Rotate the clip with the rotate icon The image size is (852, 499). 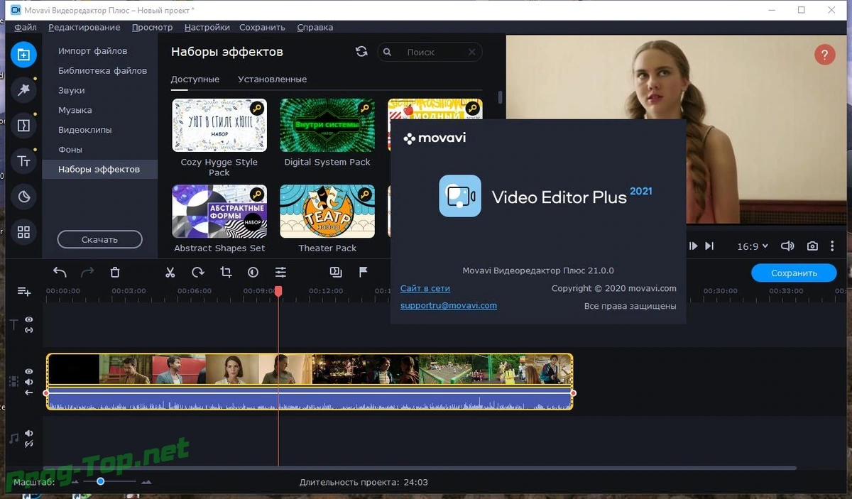[x=198, y=272]
